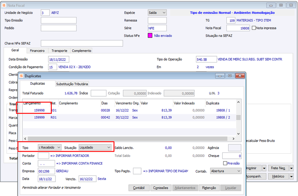Switch to the Substituição Tributária tab
Viewport: 298px width, 196px height.
[72, 84]
